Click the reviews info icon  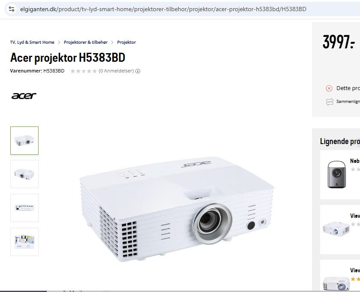click(138, 71)
